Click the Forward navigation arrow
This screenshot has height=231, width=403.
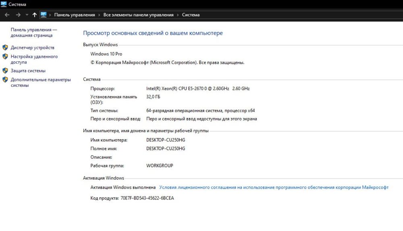(18, 15)
